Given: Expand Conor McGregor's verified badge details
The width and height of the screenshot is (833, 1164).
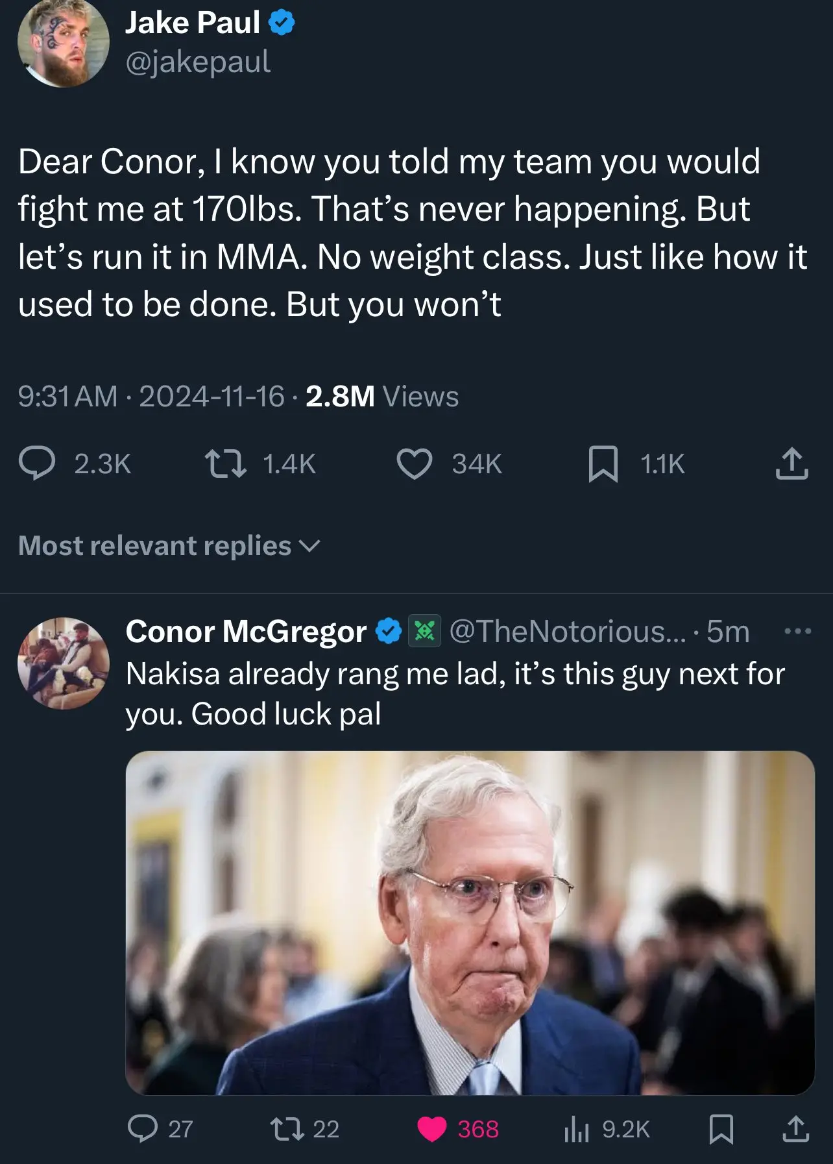Looking at the screenshot, I should (388, 630).
